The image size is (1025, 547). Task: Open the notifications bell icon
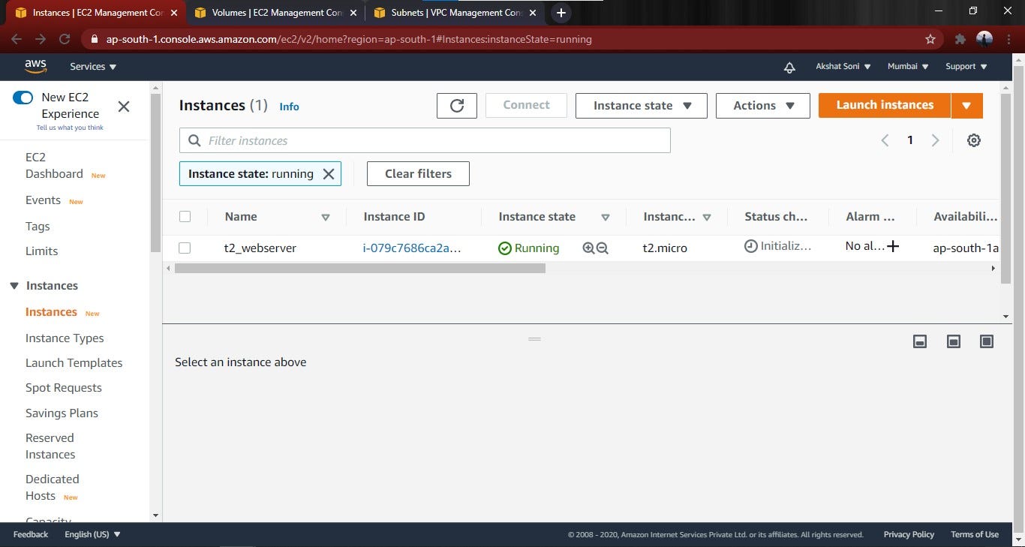pyautogui.click(x=789, y=67)
